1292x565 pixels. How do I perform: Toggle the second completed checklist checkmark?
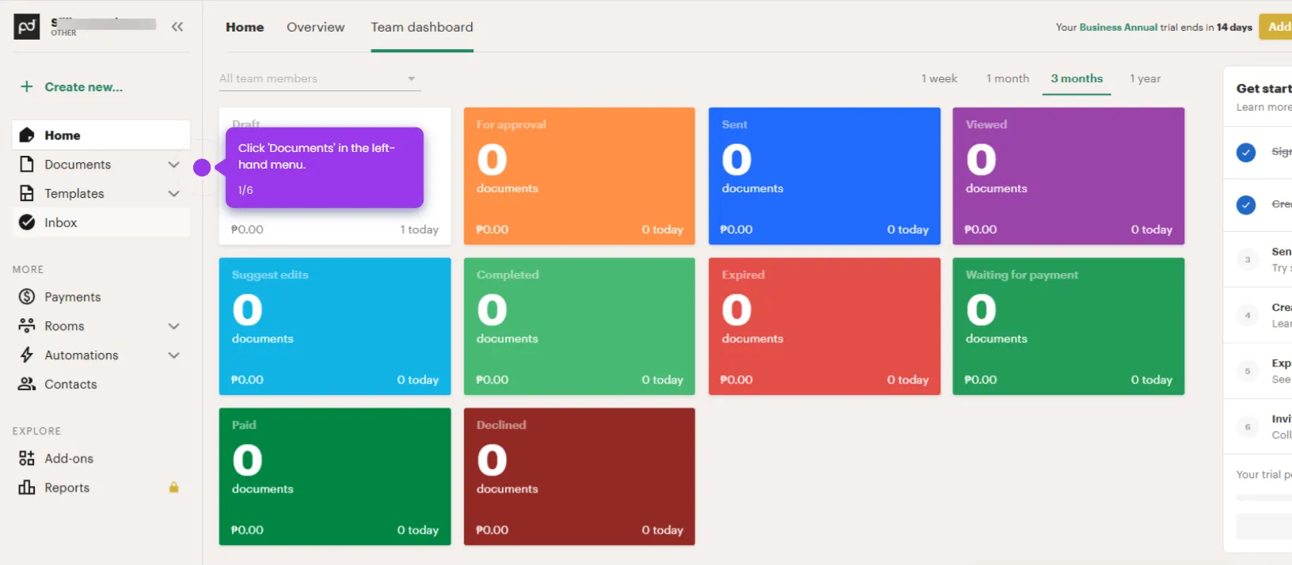(1246, 205)
